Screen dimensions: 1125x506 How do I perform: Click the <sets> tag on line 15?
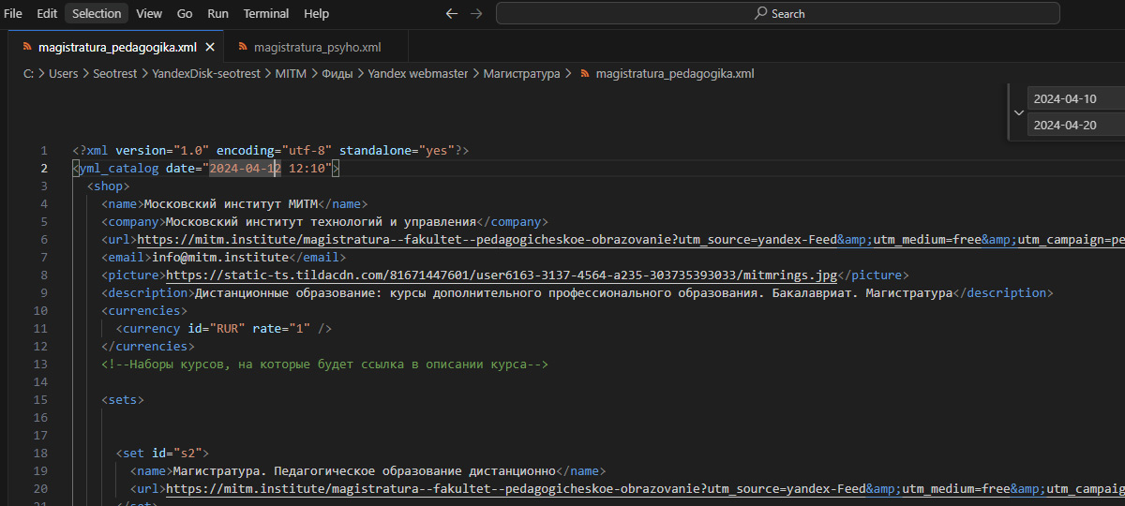coord(123,399)
